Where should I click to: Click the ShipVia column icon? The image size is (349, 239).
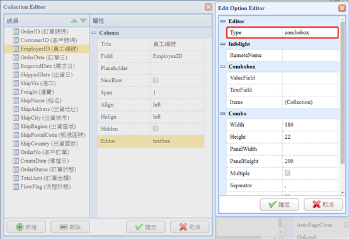coord(16,83)
